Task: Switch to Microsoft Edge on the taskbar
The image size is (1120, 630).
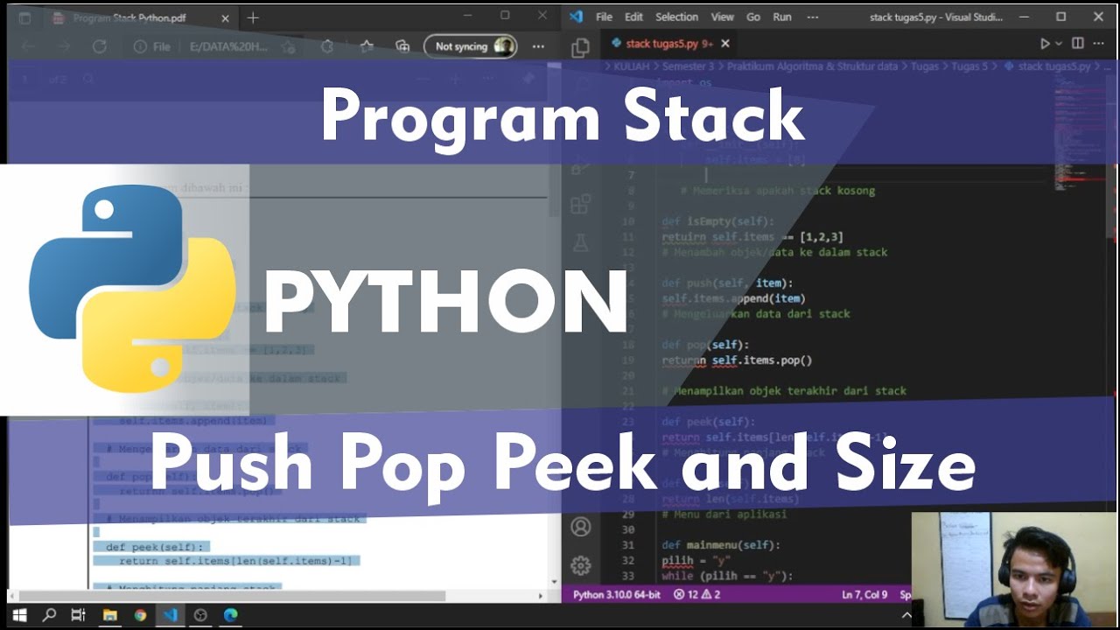Action: 230,615
